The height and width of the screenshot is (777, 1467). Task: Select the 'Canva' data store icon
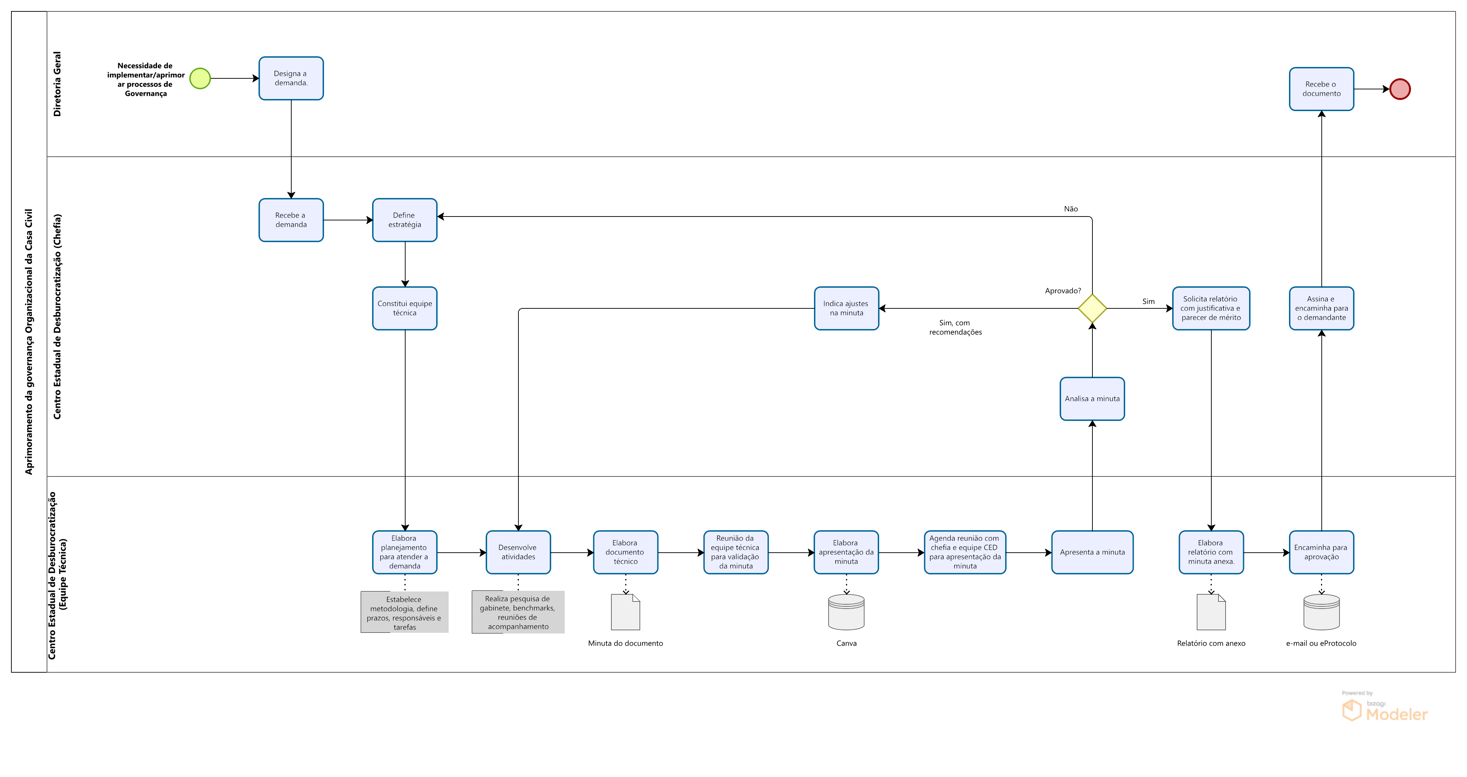846,612
